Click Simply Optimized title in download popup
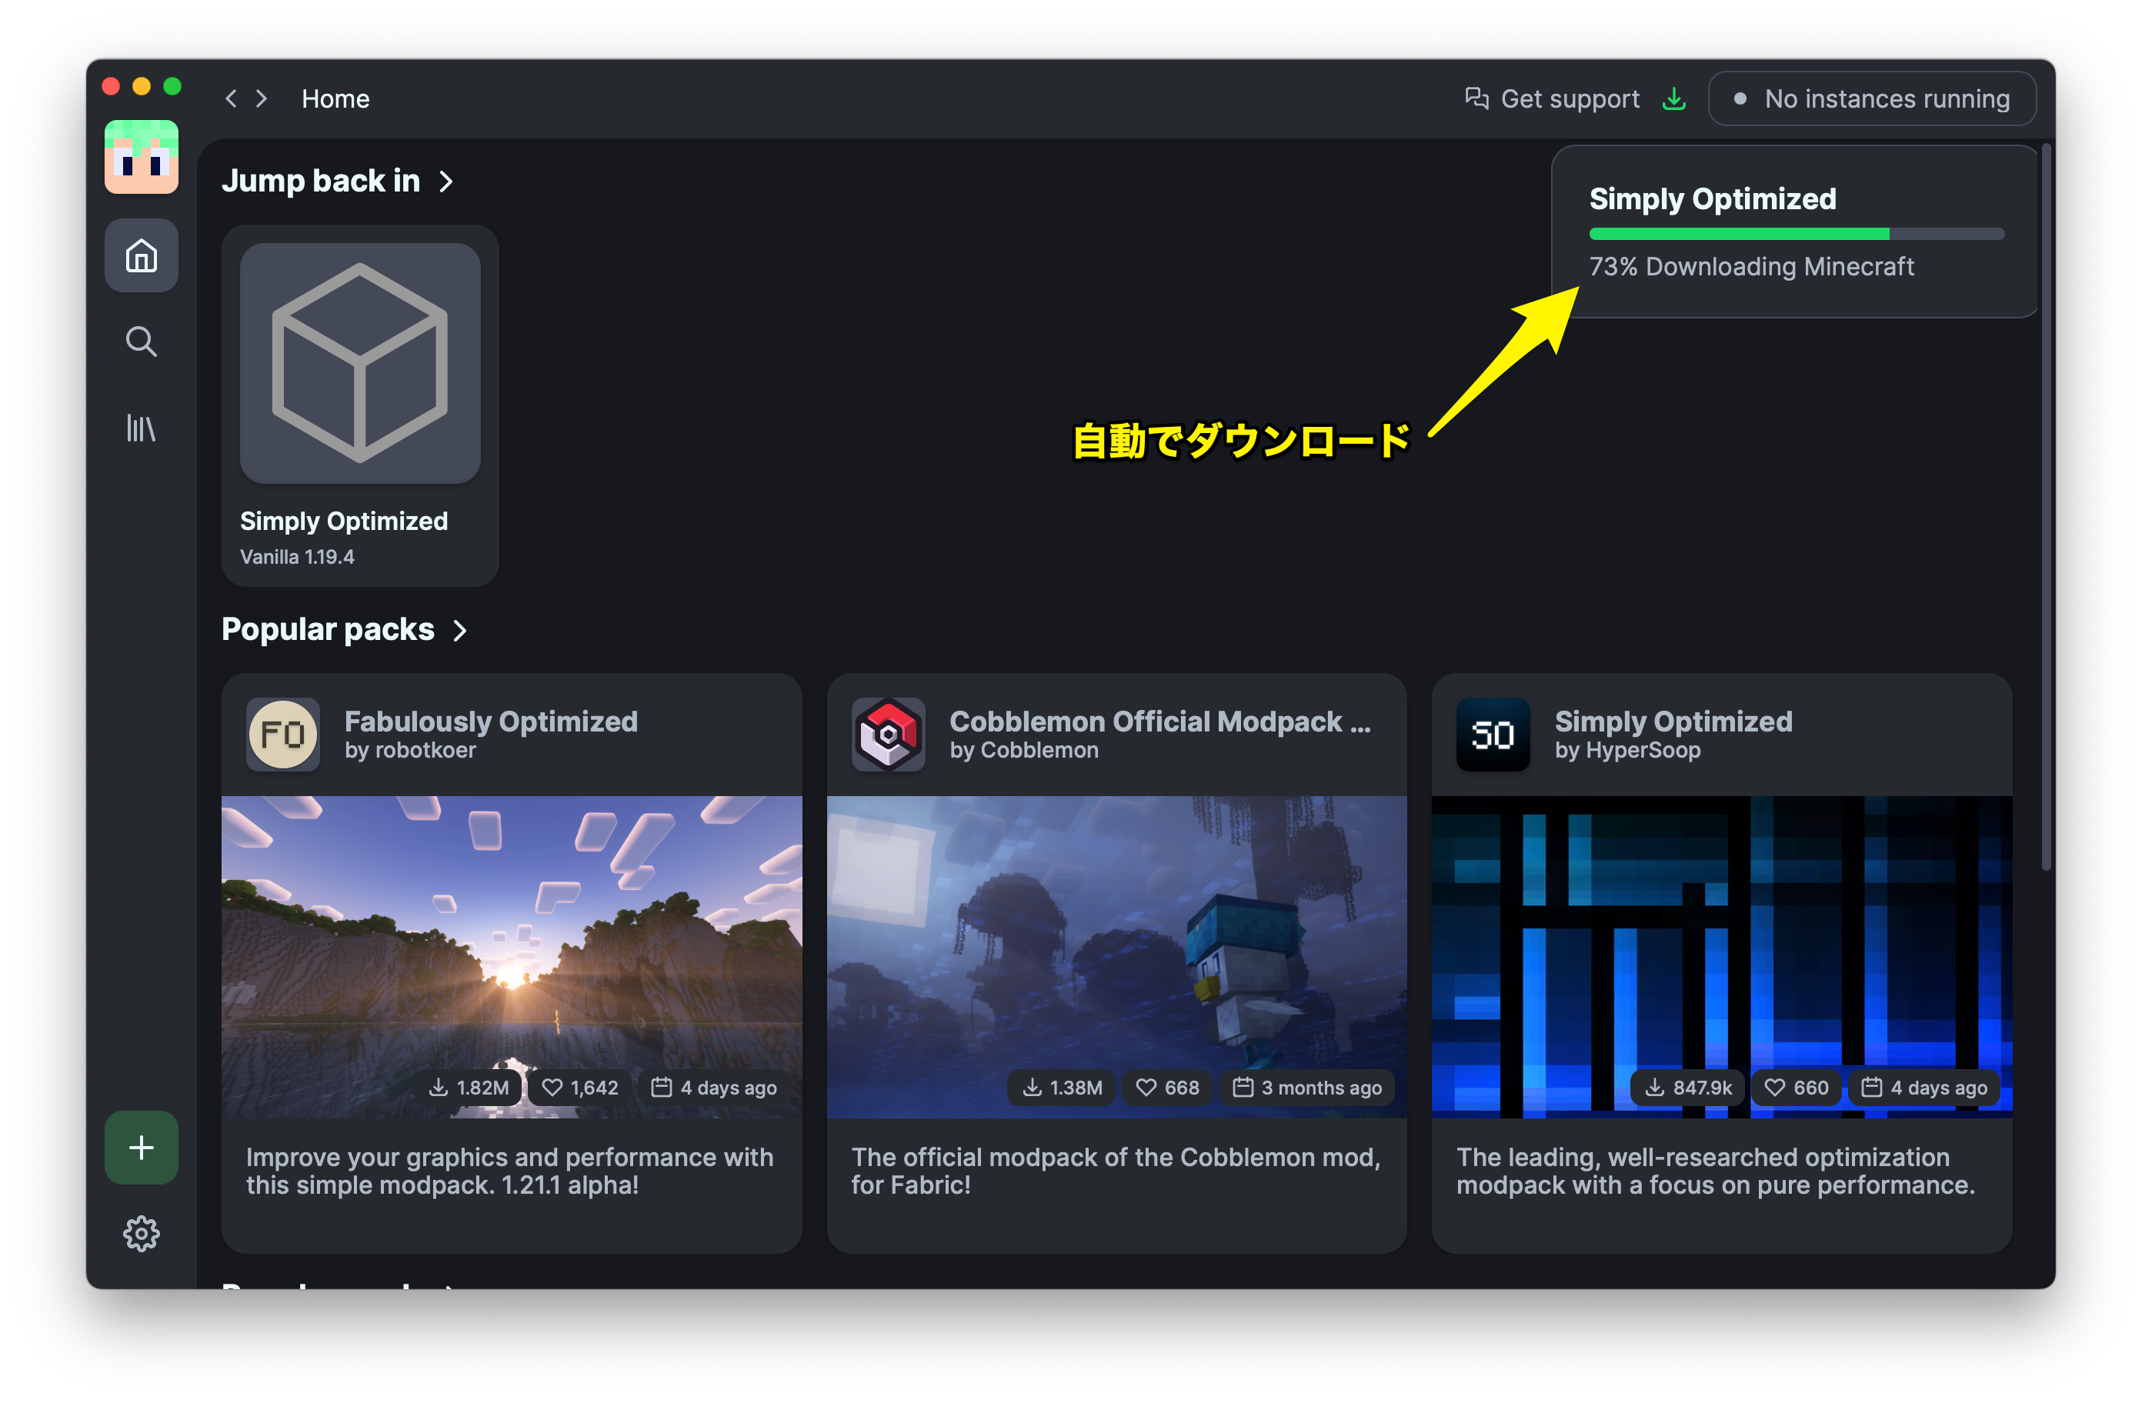The height and width of the screenshot is (1403, 2142). tap(1713, 199)
